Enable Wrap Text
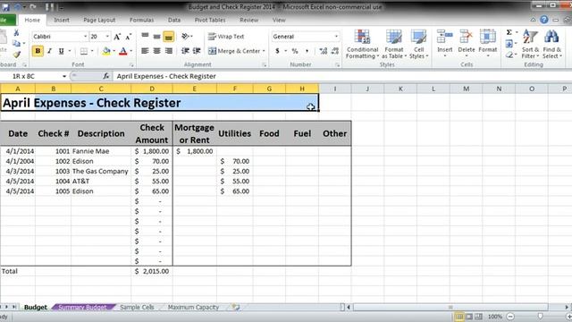Image resolution: width=572 pixels, height=322 pixels. (x=226, y=37)
